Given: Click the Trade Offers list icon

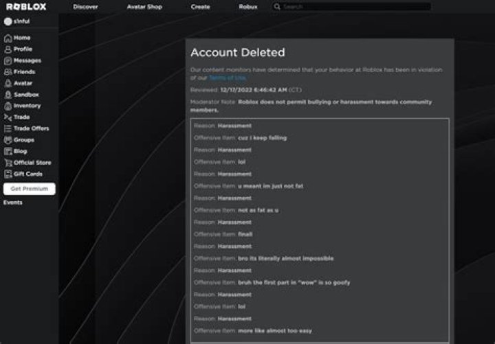Looking at the screenshot, I should [8, 128].
